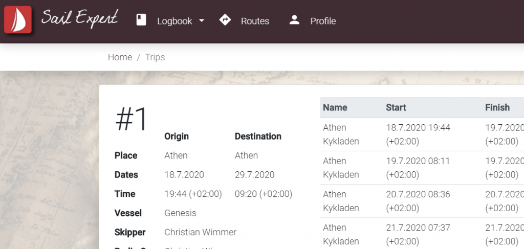
Task: Click the Trips breadcrumb
Action: coord(155,57)
